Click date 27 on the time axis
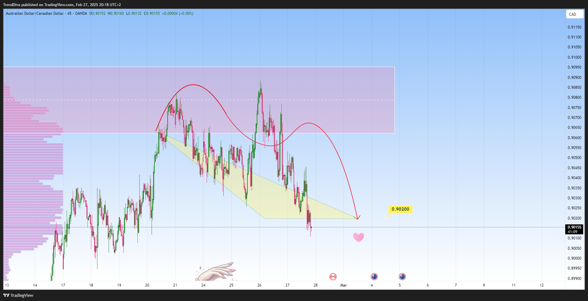Image resolution: width=588 pixels, height=301 pixels. pos(287,285)
